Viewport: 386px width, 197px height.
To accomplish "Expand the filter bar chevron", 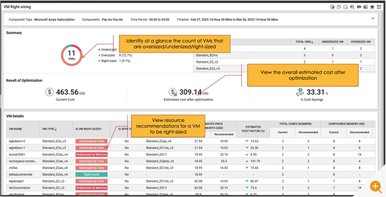I will pyautogui.click(x=373, y=19).
